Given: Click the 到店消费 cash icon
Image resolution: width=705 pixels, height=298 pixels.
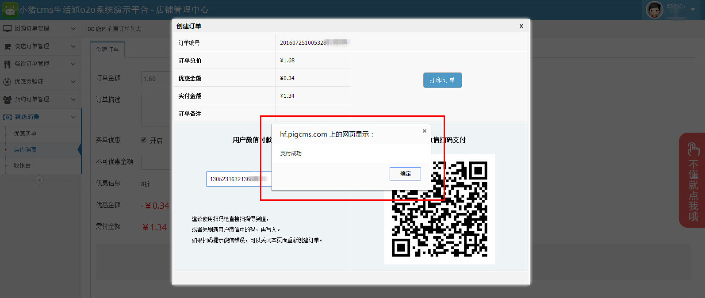Looking at the screenshot, I should (7, 117).
